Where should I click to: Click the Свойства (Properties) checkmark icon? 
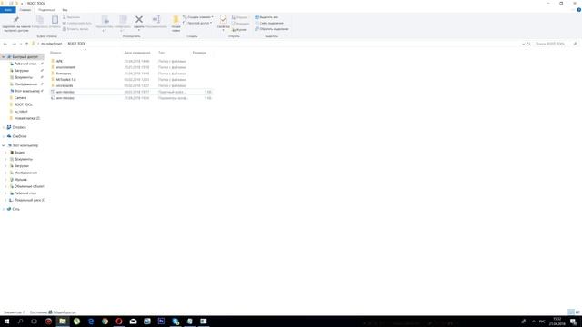click(223, 19)
